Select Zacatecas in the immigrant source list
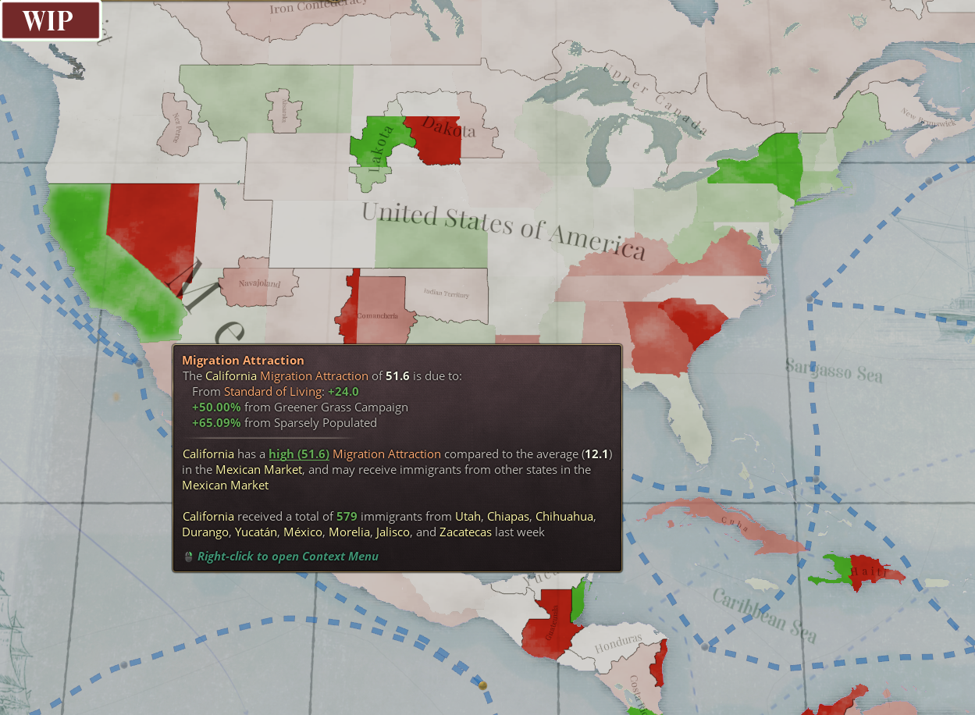The image size is (975, 715). coord(465,532)
